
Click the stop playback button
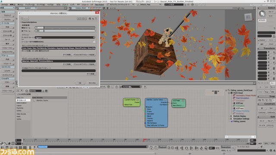[x=187, y=148]
